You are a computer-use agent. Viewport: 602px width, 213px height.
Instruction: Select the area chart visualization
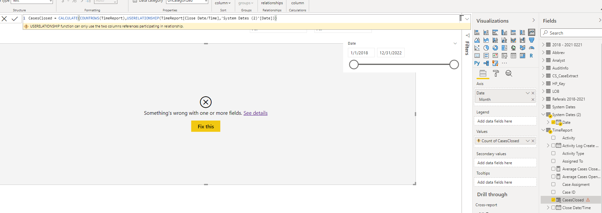[477, 40]
